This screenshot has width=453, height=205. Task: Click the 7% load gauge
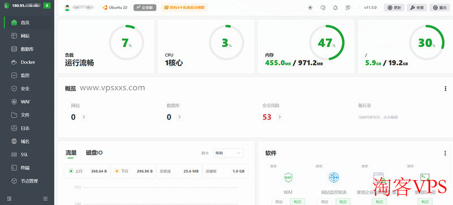(126, 42)
